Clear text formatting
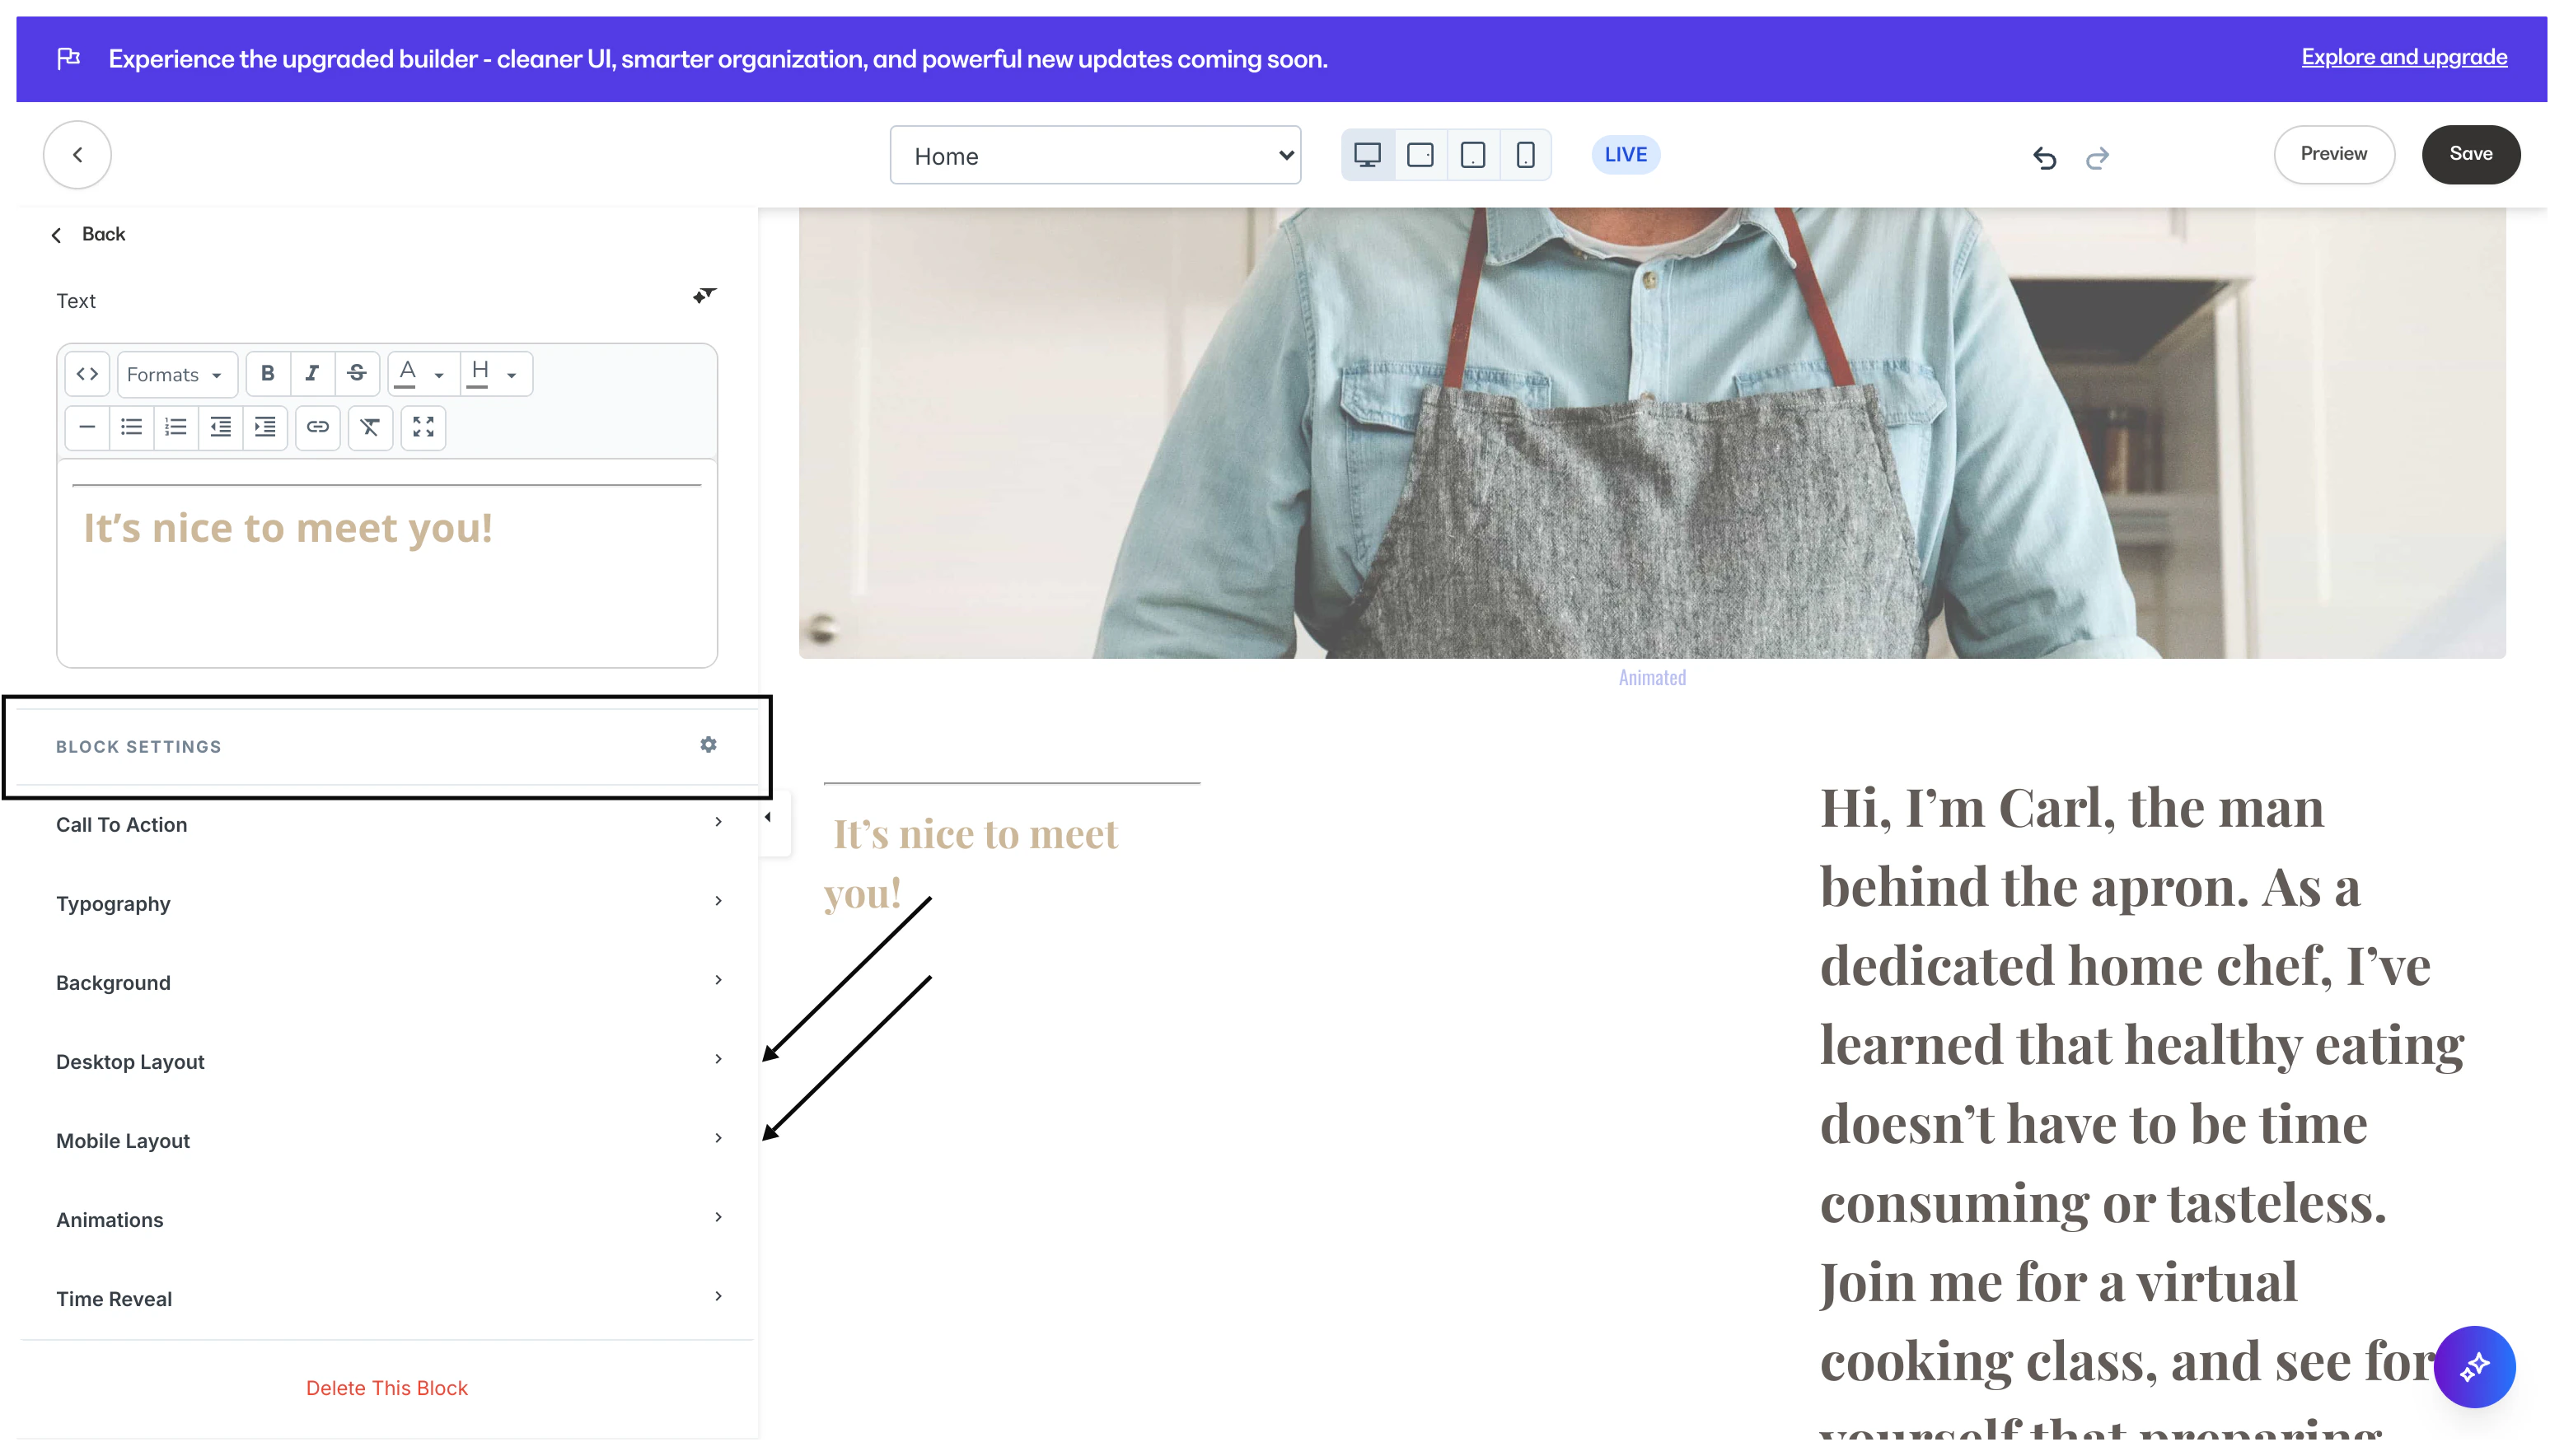The width and height of the screenshot is (2564, 1456). (x=370, y=428)
